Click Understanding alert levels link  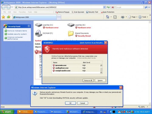coord(87,58)
